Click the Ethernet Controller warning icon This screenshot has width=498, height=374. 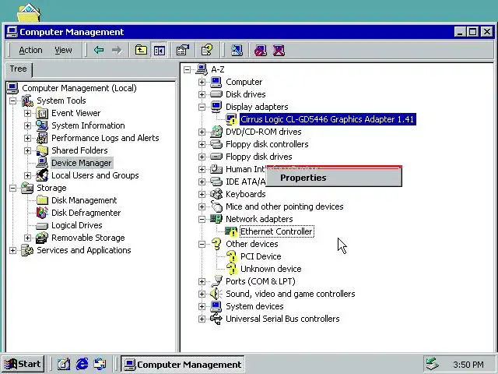(231, 231)
